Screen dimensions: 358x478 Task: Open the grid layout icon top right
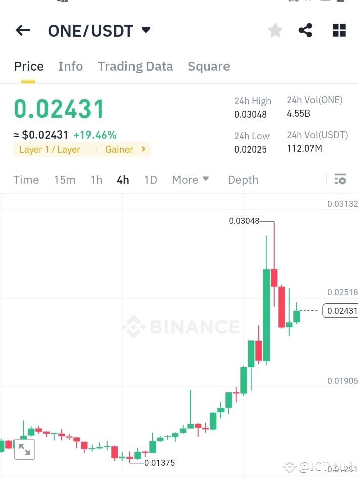[x=338, y=30]
